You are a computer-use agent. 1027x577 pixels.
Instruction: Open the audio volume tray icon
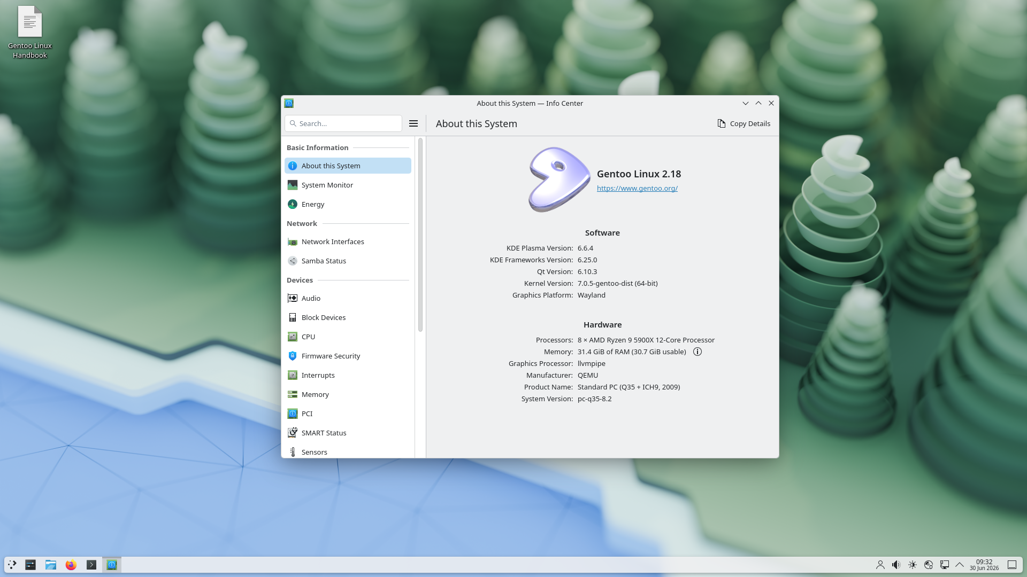pyautogui.click(x=896, y=565)
